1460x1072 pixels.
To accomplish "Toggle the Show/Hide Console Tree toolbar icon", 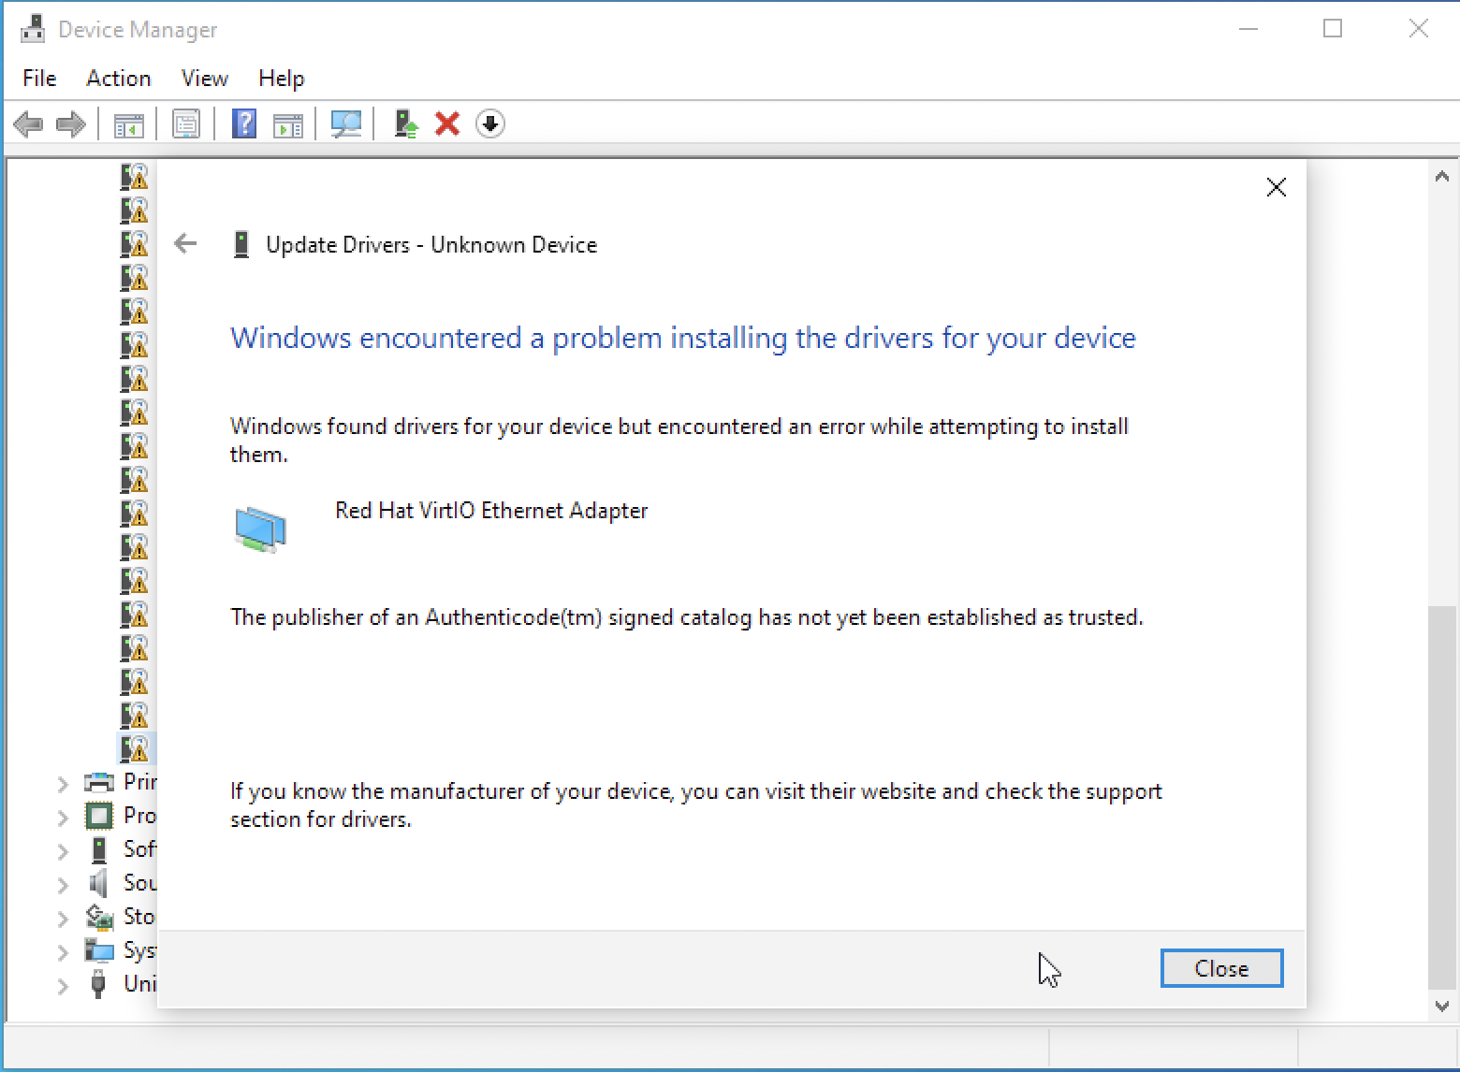I will coord(128,123).
